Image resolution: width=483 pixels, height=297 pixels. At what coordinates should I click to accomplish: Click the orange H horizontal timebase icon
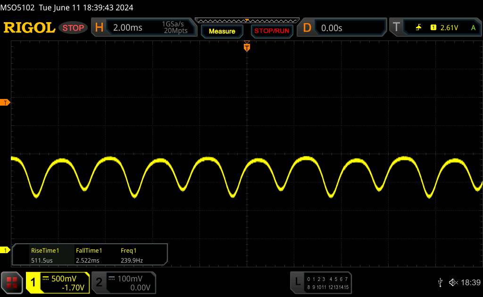(x=99, y=28)
